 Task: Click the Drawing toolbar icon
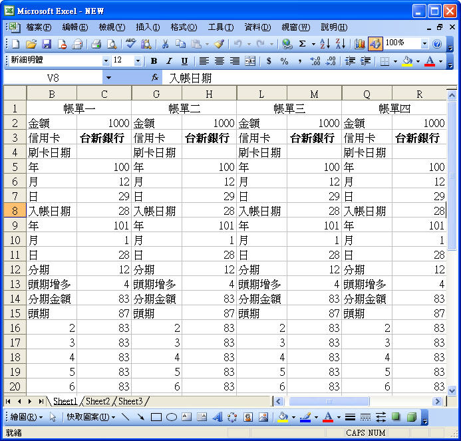375,44
